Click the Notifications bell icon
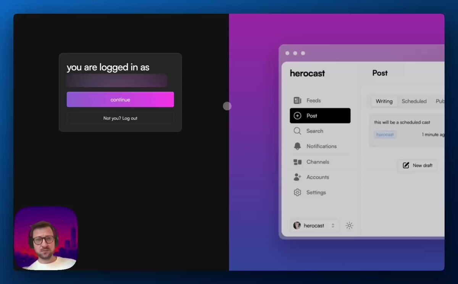This screenshot has height=284, width=458. (x=297, y=146)
